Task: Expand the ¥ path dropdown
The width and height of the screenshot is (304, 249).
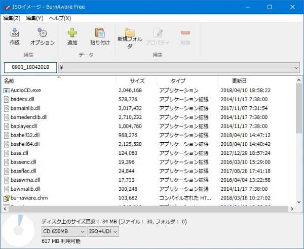Action: [296, 68]
